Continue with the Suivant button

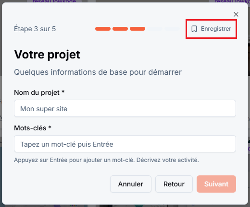(216, 184)
